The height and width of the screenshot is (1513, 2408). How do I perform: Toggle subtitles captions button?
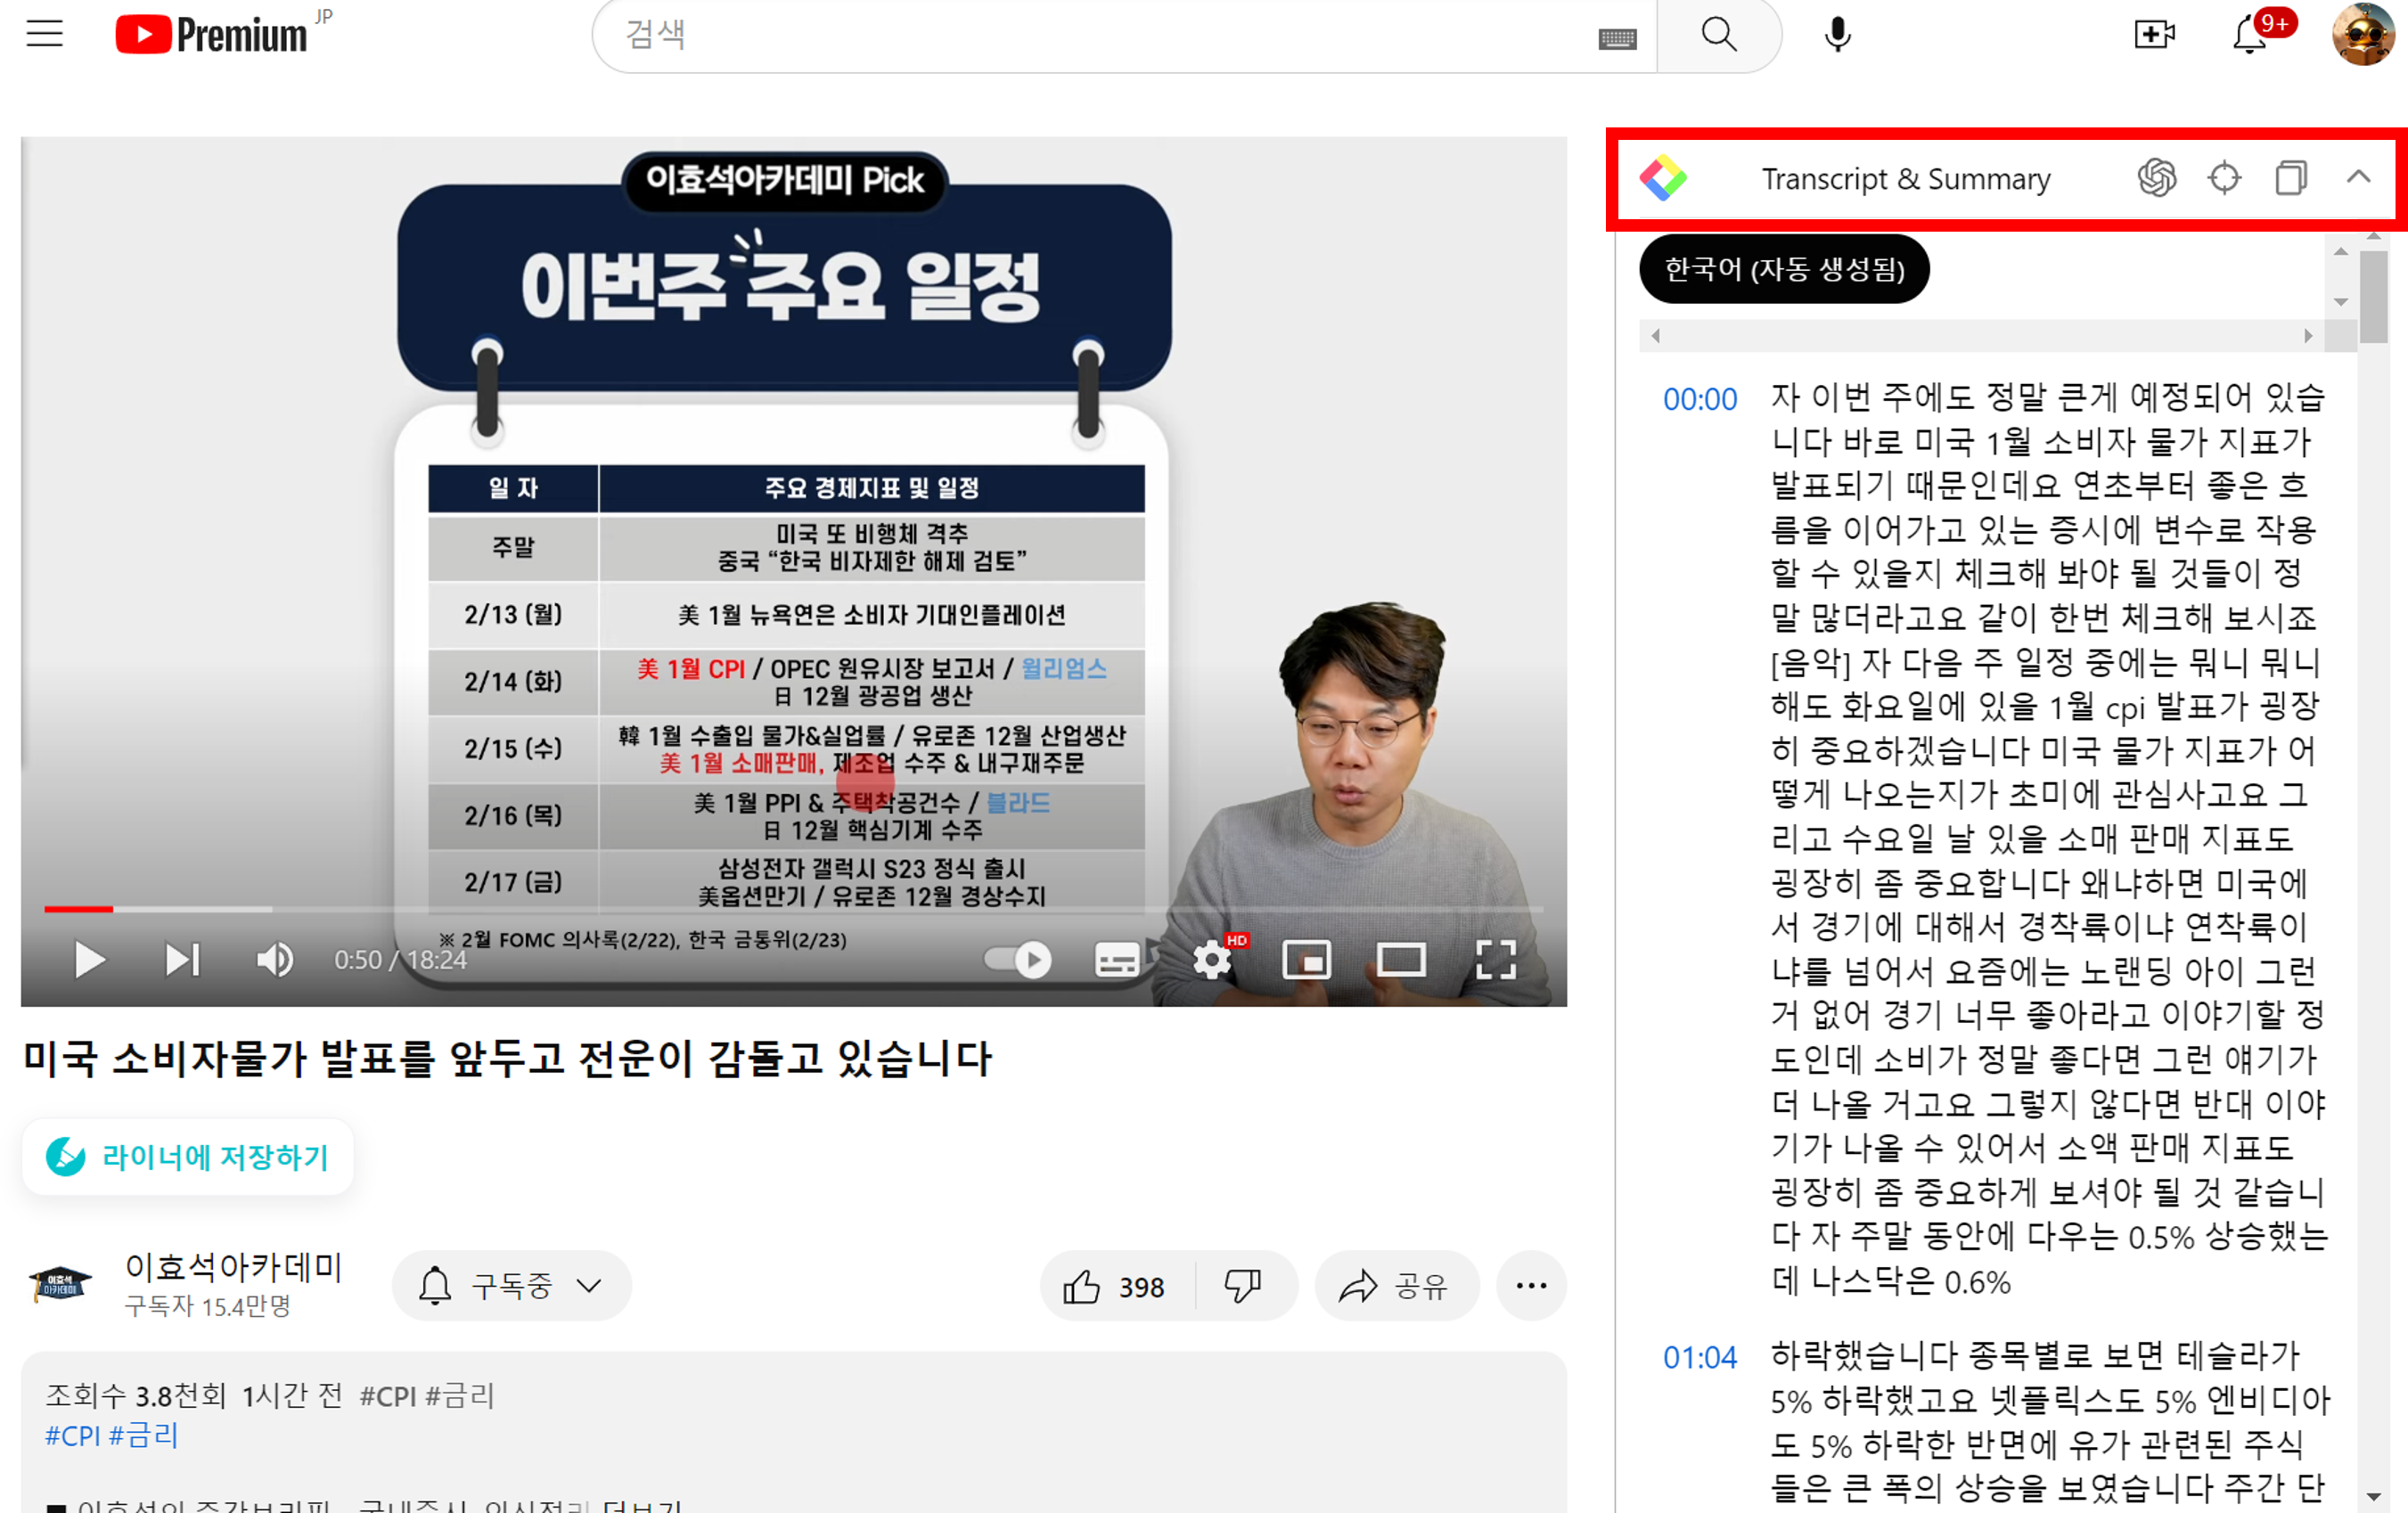[1116, 960]
